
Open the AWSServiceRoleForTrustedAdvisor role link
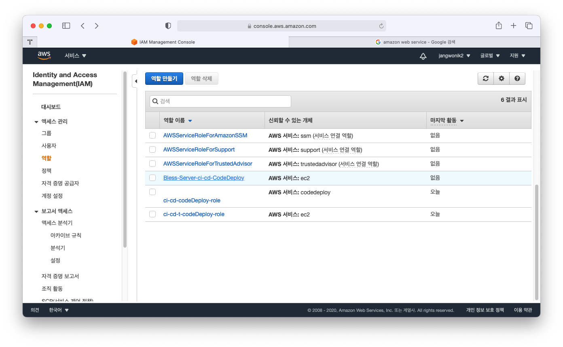click(208, 164)
